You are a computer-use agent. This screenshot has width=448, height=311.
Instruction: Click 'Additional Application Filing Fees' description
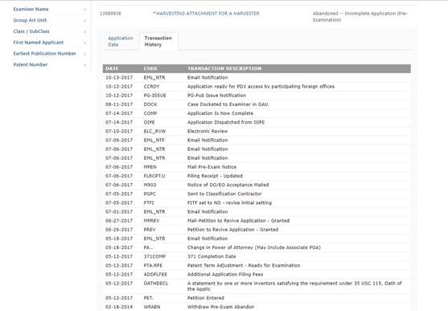225,275
